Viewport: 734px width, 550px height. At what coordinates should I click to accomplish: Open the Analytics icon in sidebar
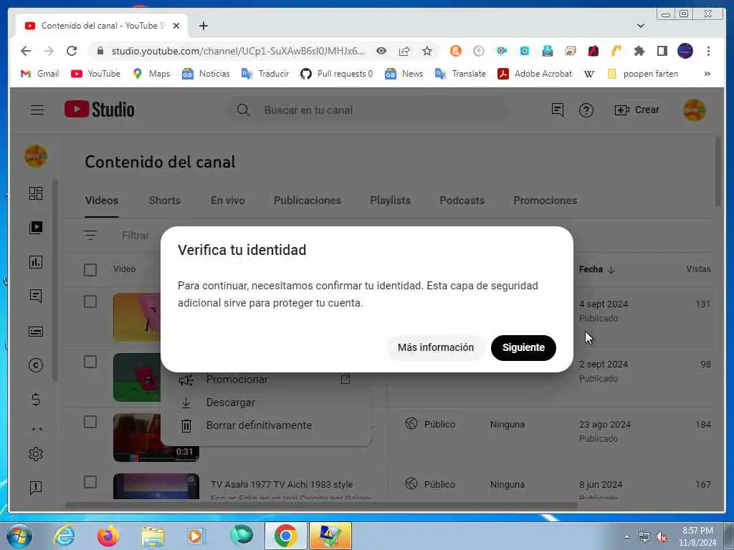36,262
